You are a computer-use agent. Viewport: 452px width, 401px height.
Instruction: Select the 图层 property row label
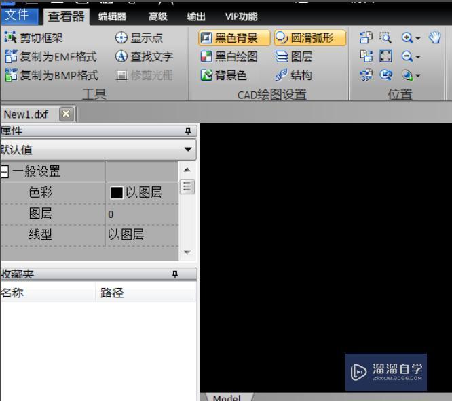[40, 213]
